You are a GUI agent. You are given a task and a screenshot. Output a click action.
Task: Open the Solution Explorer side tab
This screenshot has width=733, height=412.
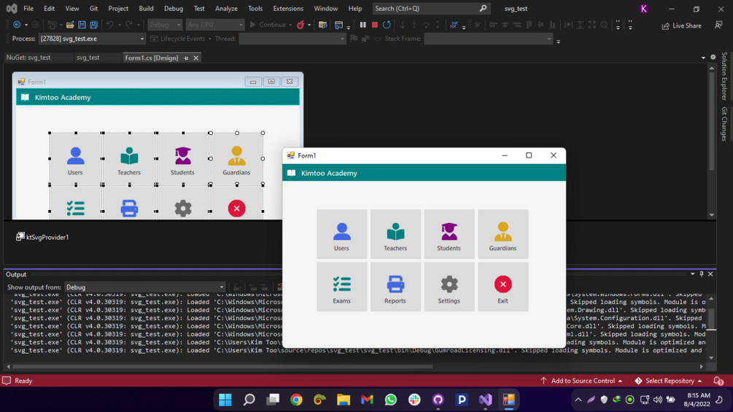(x=724, y=76)
